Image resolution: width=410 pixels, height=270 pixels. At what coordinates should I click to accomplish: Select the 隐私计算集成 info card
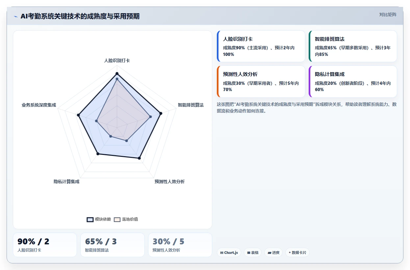(x=353, y=82)
